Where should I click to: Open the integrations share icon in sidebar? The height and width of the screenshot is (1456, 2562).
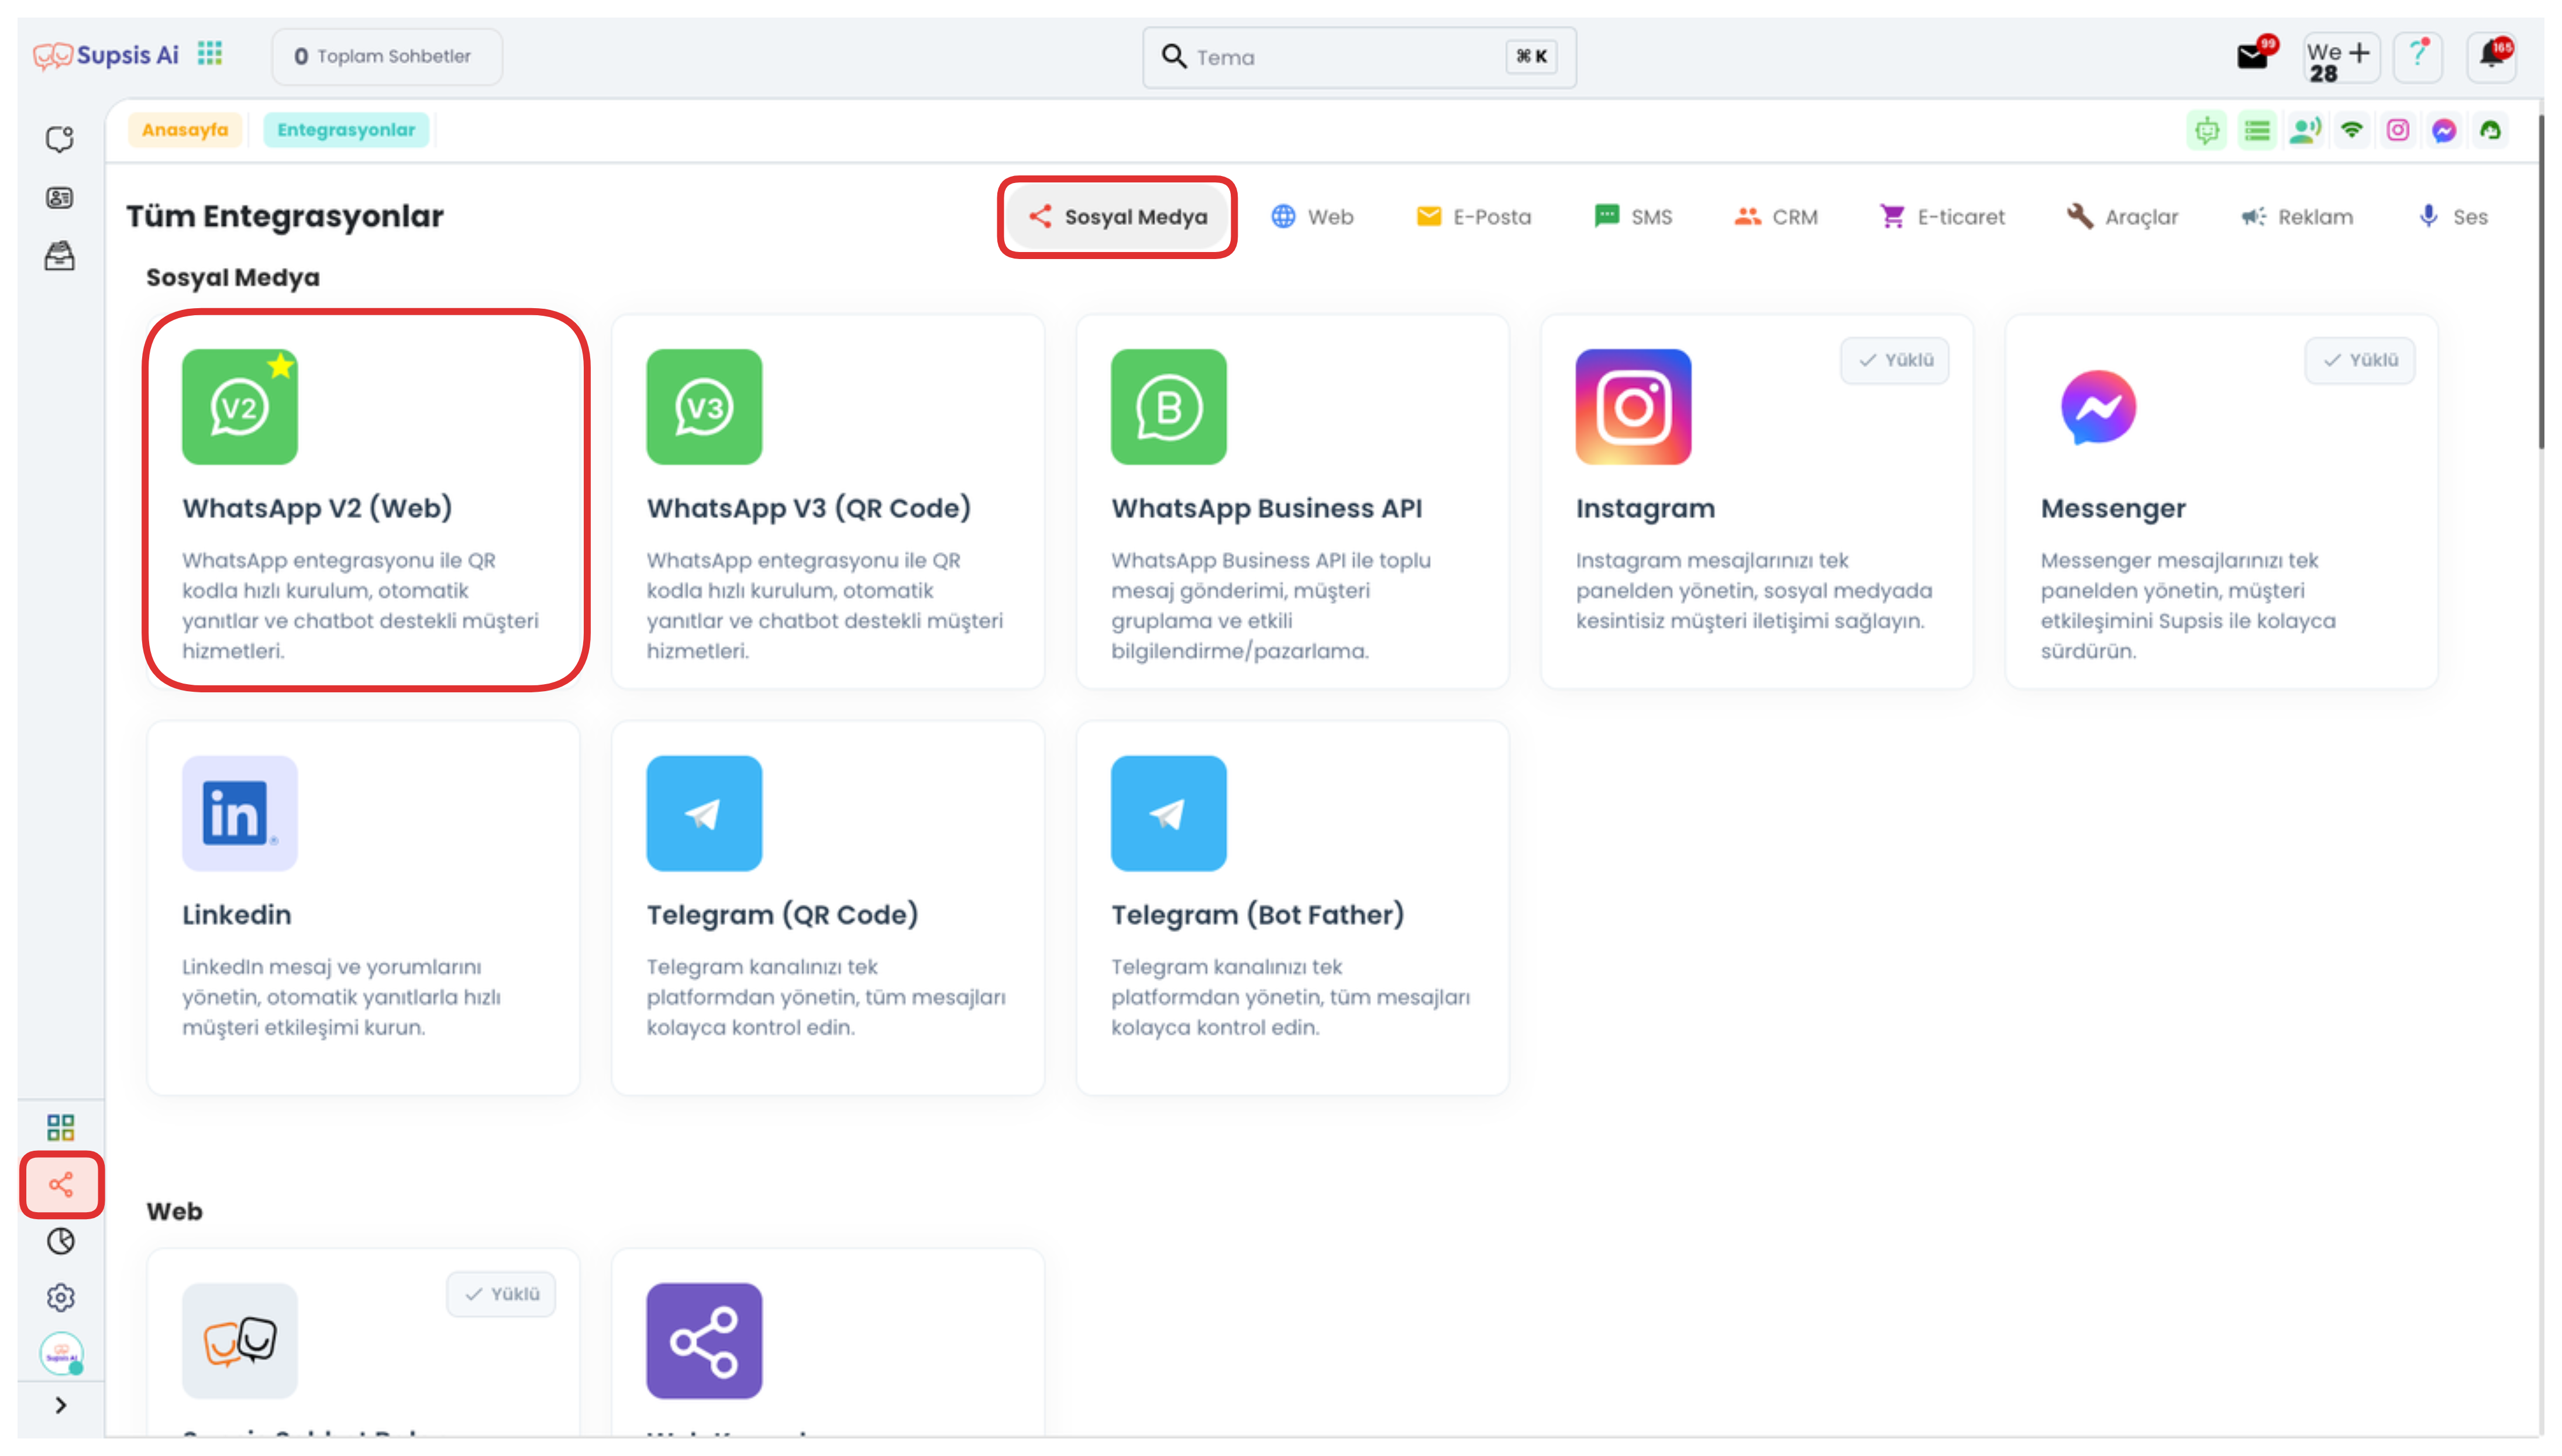pos(61,1185)
